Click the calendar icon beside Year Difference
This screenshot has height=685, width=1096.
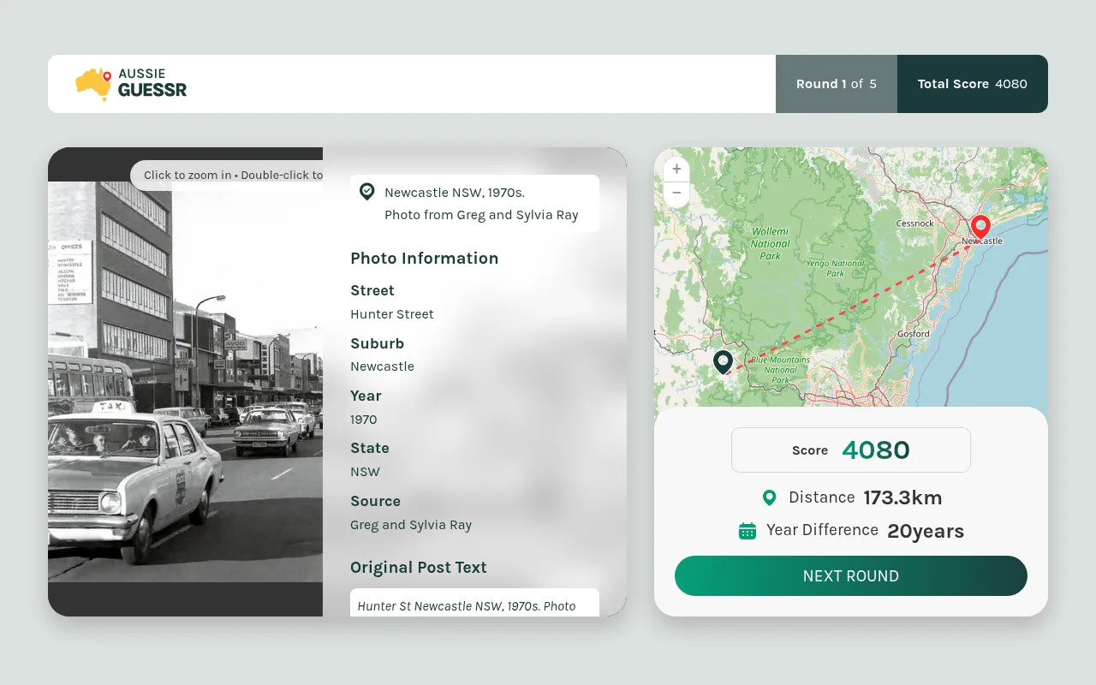click(748, 531)
